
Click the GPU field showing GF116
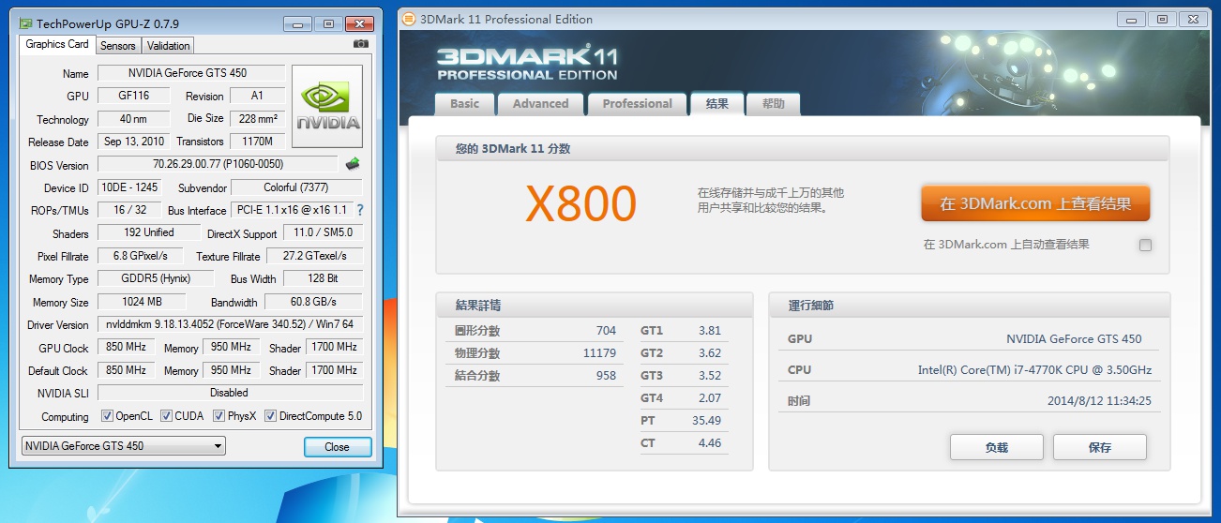point(134,96)
